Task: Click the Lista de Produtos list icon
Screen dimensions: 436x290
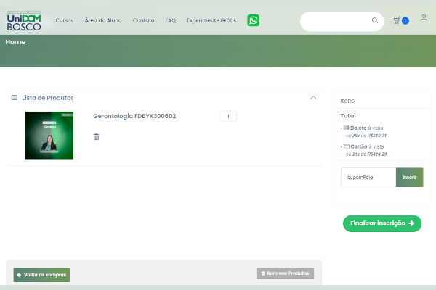Action: pos(15,97)
